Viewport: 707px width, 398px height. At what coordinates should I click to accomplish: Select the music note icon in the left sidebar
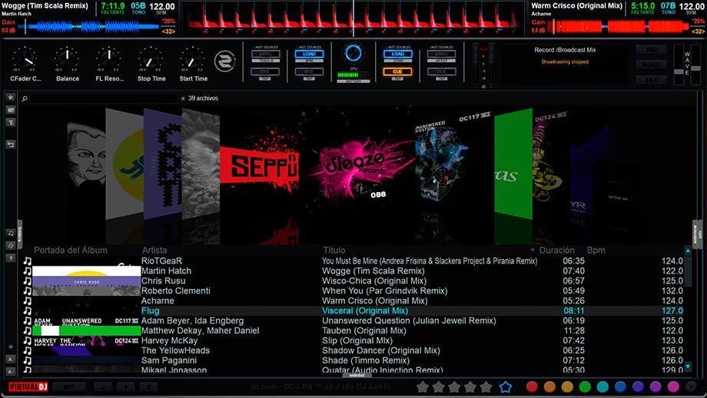[11, 233]
